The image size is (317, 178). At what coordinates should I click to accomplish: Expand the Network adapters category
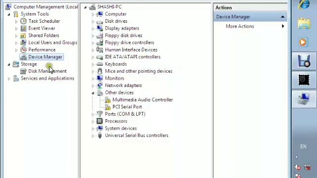pos(93,86)
